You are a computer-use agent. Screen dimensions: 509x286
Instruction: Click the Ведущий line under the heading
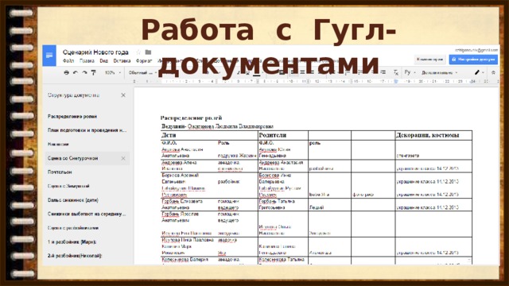click(x=217, y=126)
